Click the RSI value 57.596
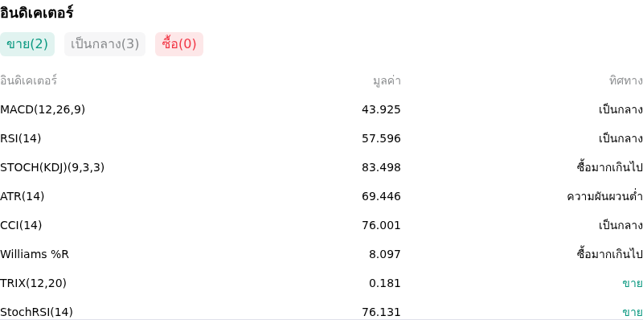Viewport: 643px width, 320px height. coord(381,138)
